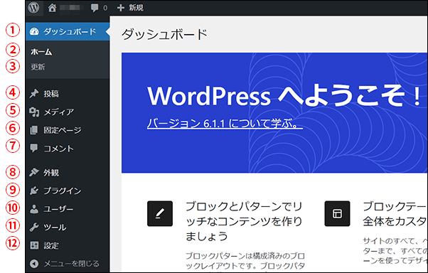This screenshot has width=428, height=273.
Task: Click the pushpin icon beside 投稿
Action: (x=34, y=94)
